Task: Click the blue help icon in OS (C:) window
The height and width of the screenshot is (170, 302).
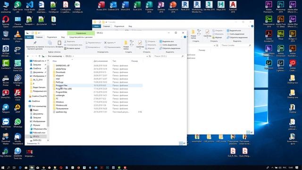Action: pos(185,37)
